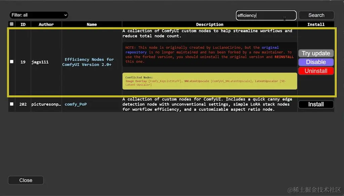Close the manager dialog

26,180
